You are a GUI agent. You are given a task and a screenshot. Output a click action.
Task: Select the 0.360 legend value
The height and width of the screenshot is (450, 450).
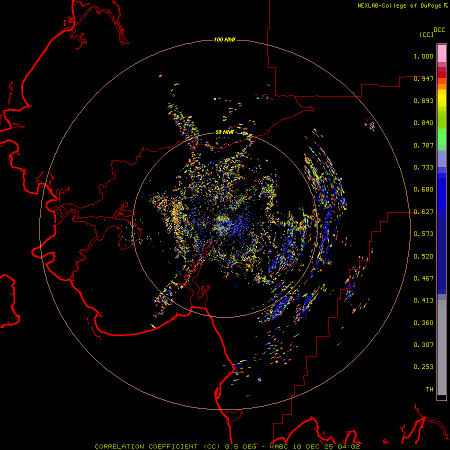(423, 323)
